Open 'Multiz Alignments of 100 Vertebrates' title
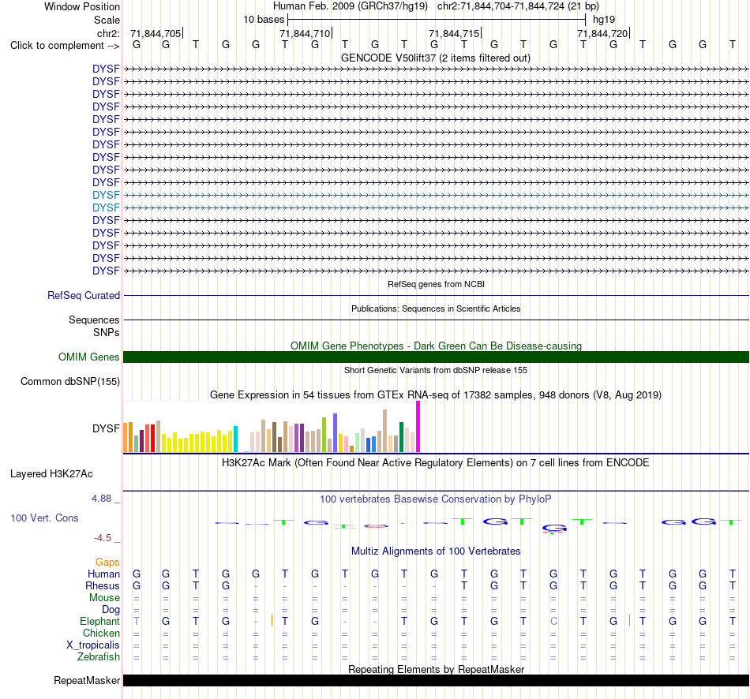The height and width of the screenshot is (699, 750). [x=436, y=551]
